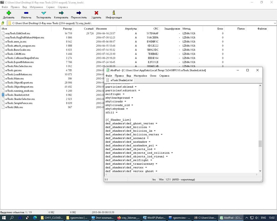The width and height of the screenshot is (277, 221).
Task: Click the green plus Add icon
Action: click(x=9, y=13)
